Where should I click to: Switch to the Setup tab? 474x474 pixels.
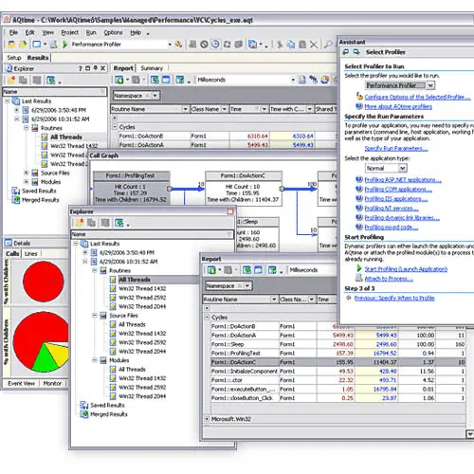click(x=14, y=58)
